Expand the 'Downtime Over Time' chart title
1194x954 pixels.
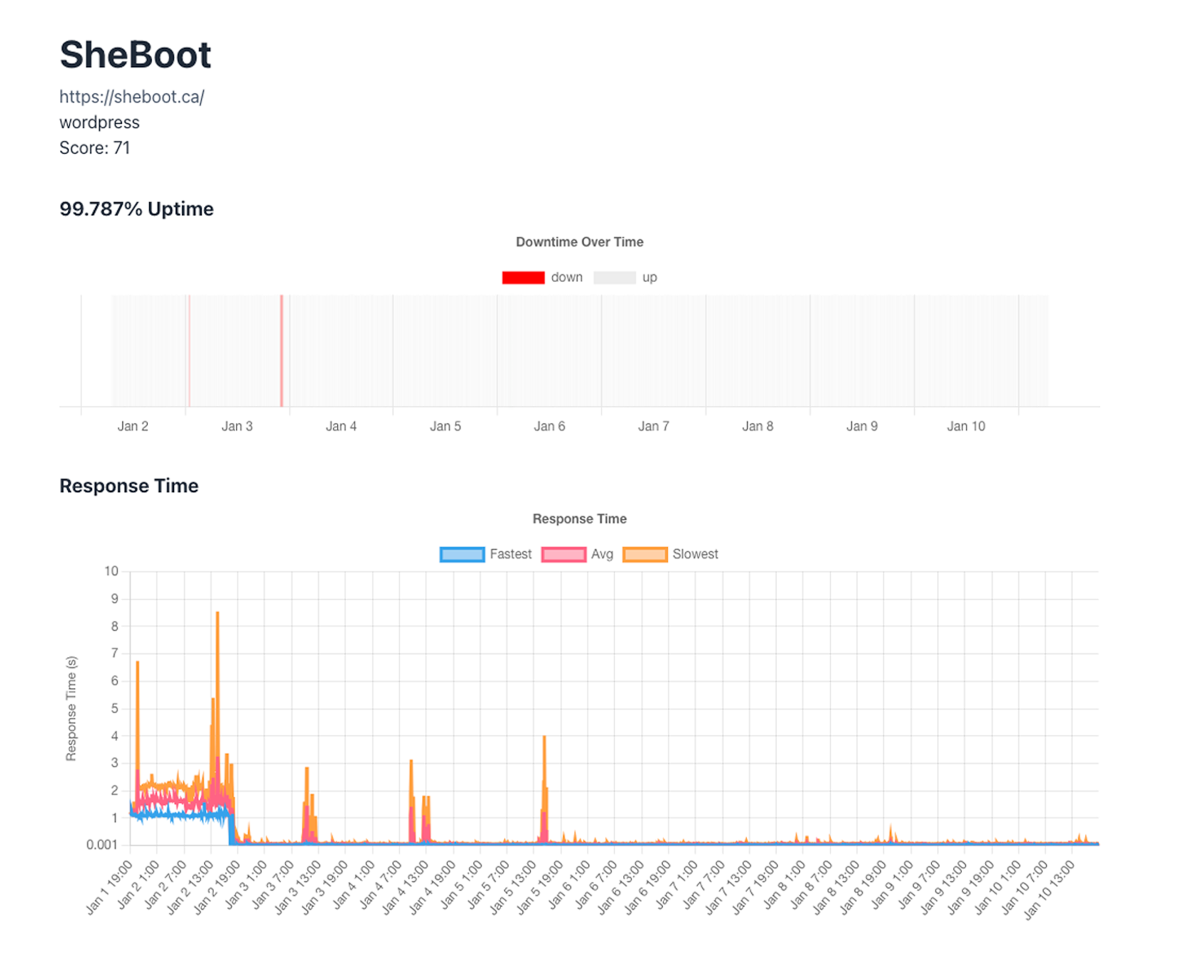[579, 242]
